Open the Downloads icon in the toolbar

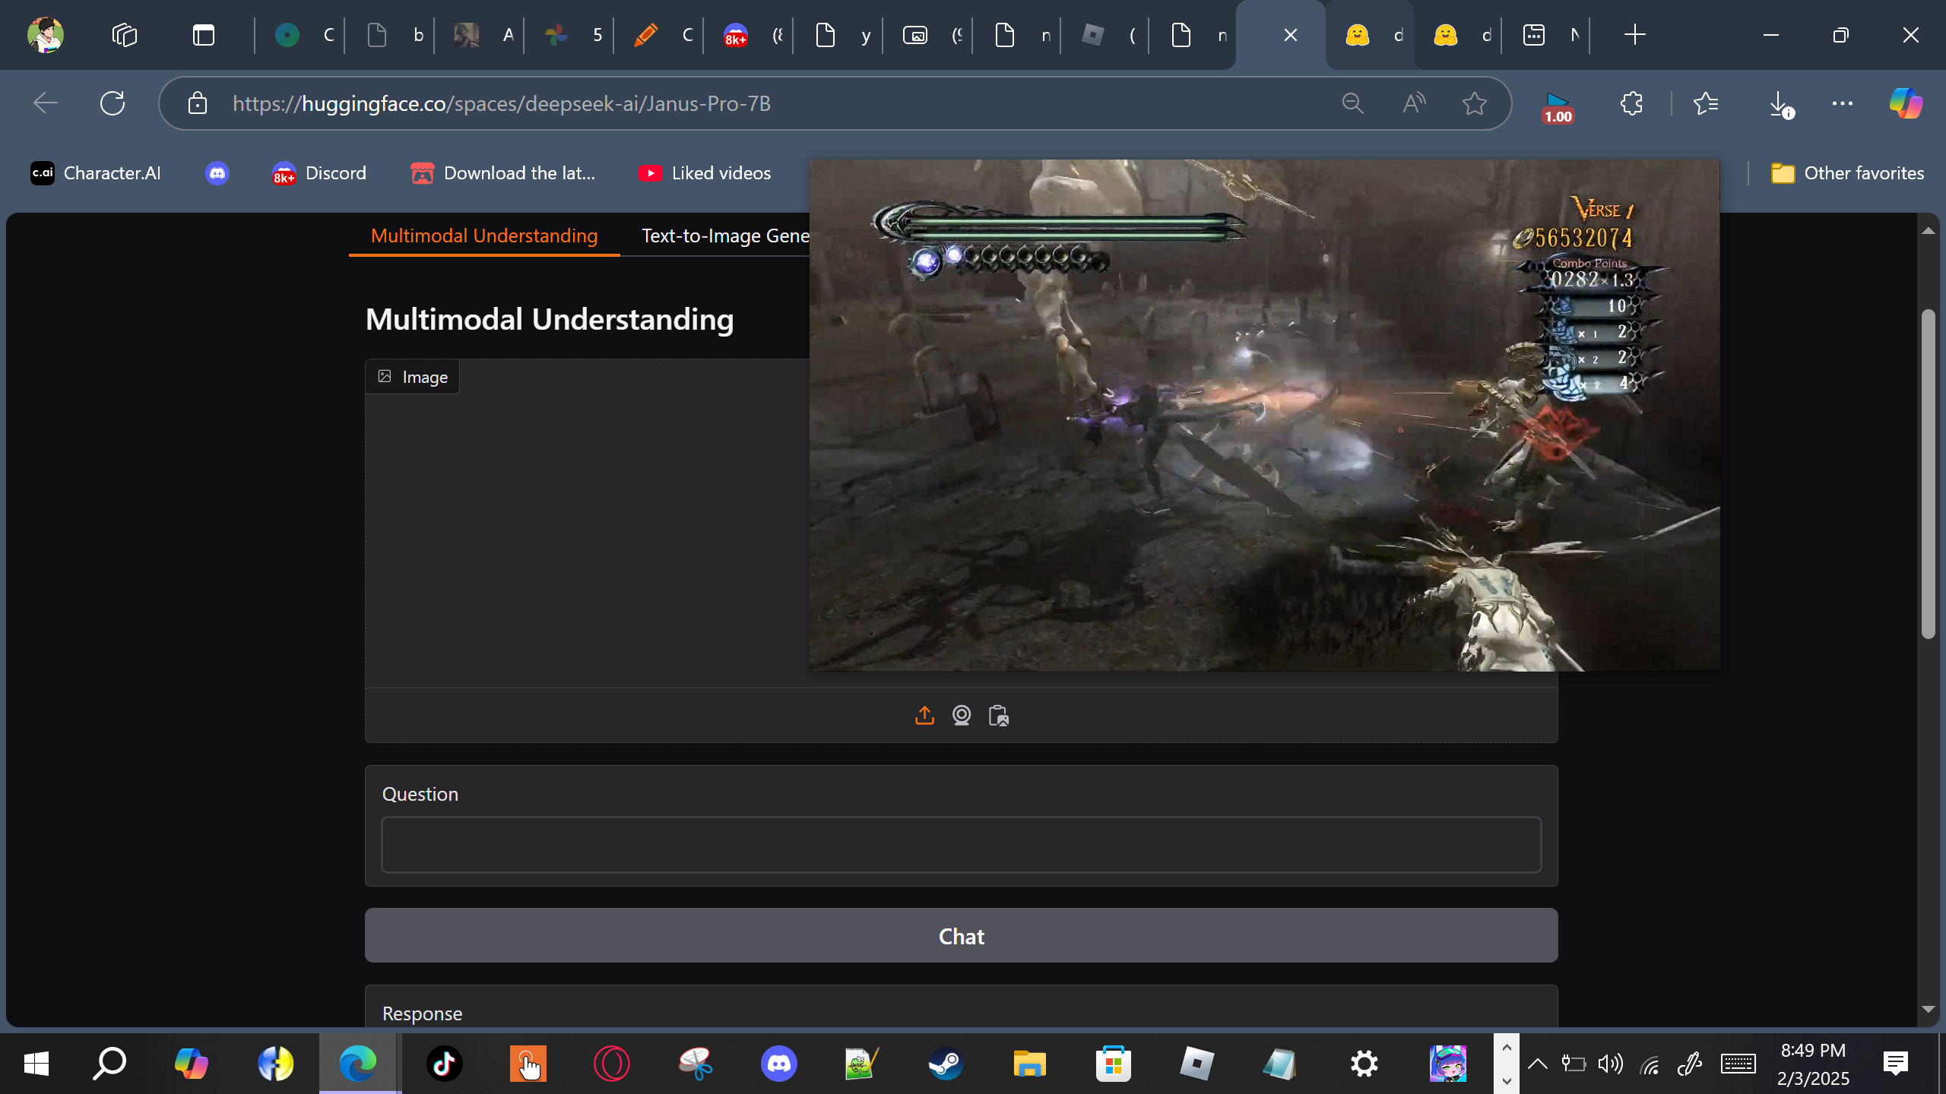tap(1780, 104)
